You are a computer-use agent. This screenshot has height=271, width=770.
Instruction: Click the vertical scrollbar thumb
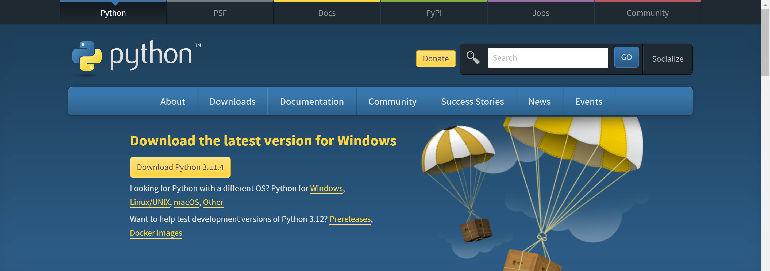[765, 42]
